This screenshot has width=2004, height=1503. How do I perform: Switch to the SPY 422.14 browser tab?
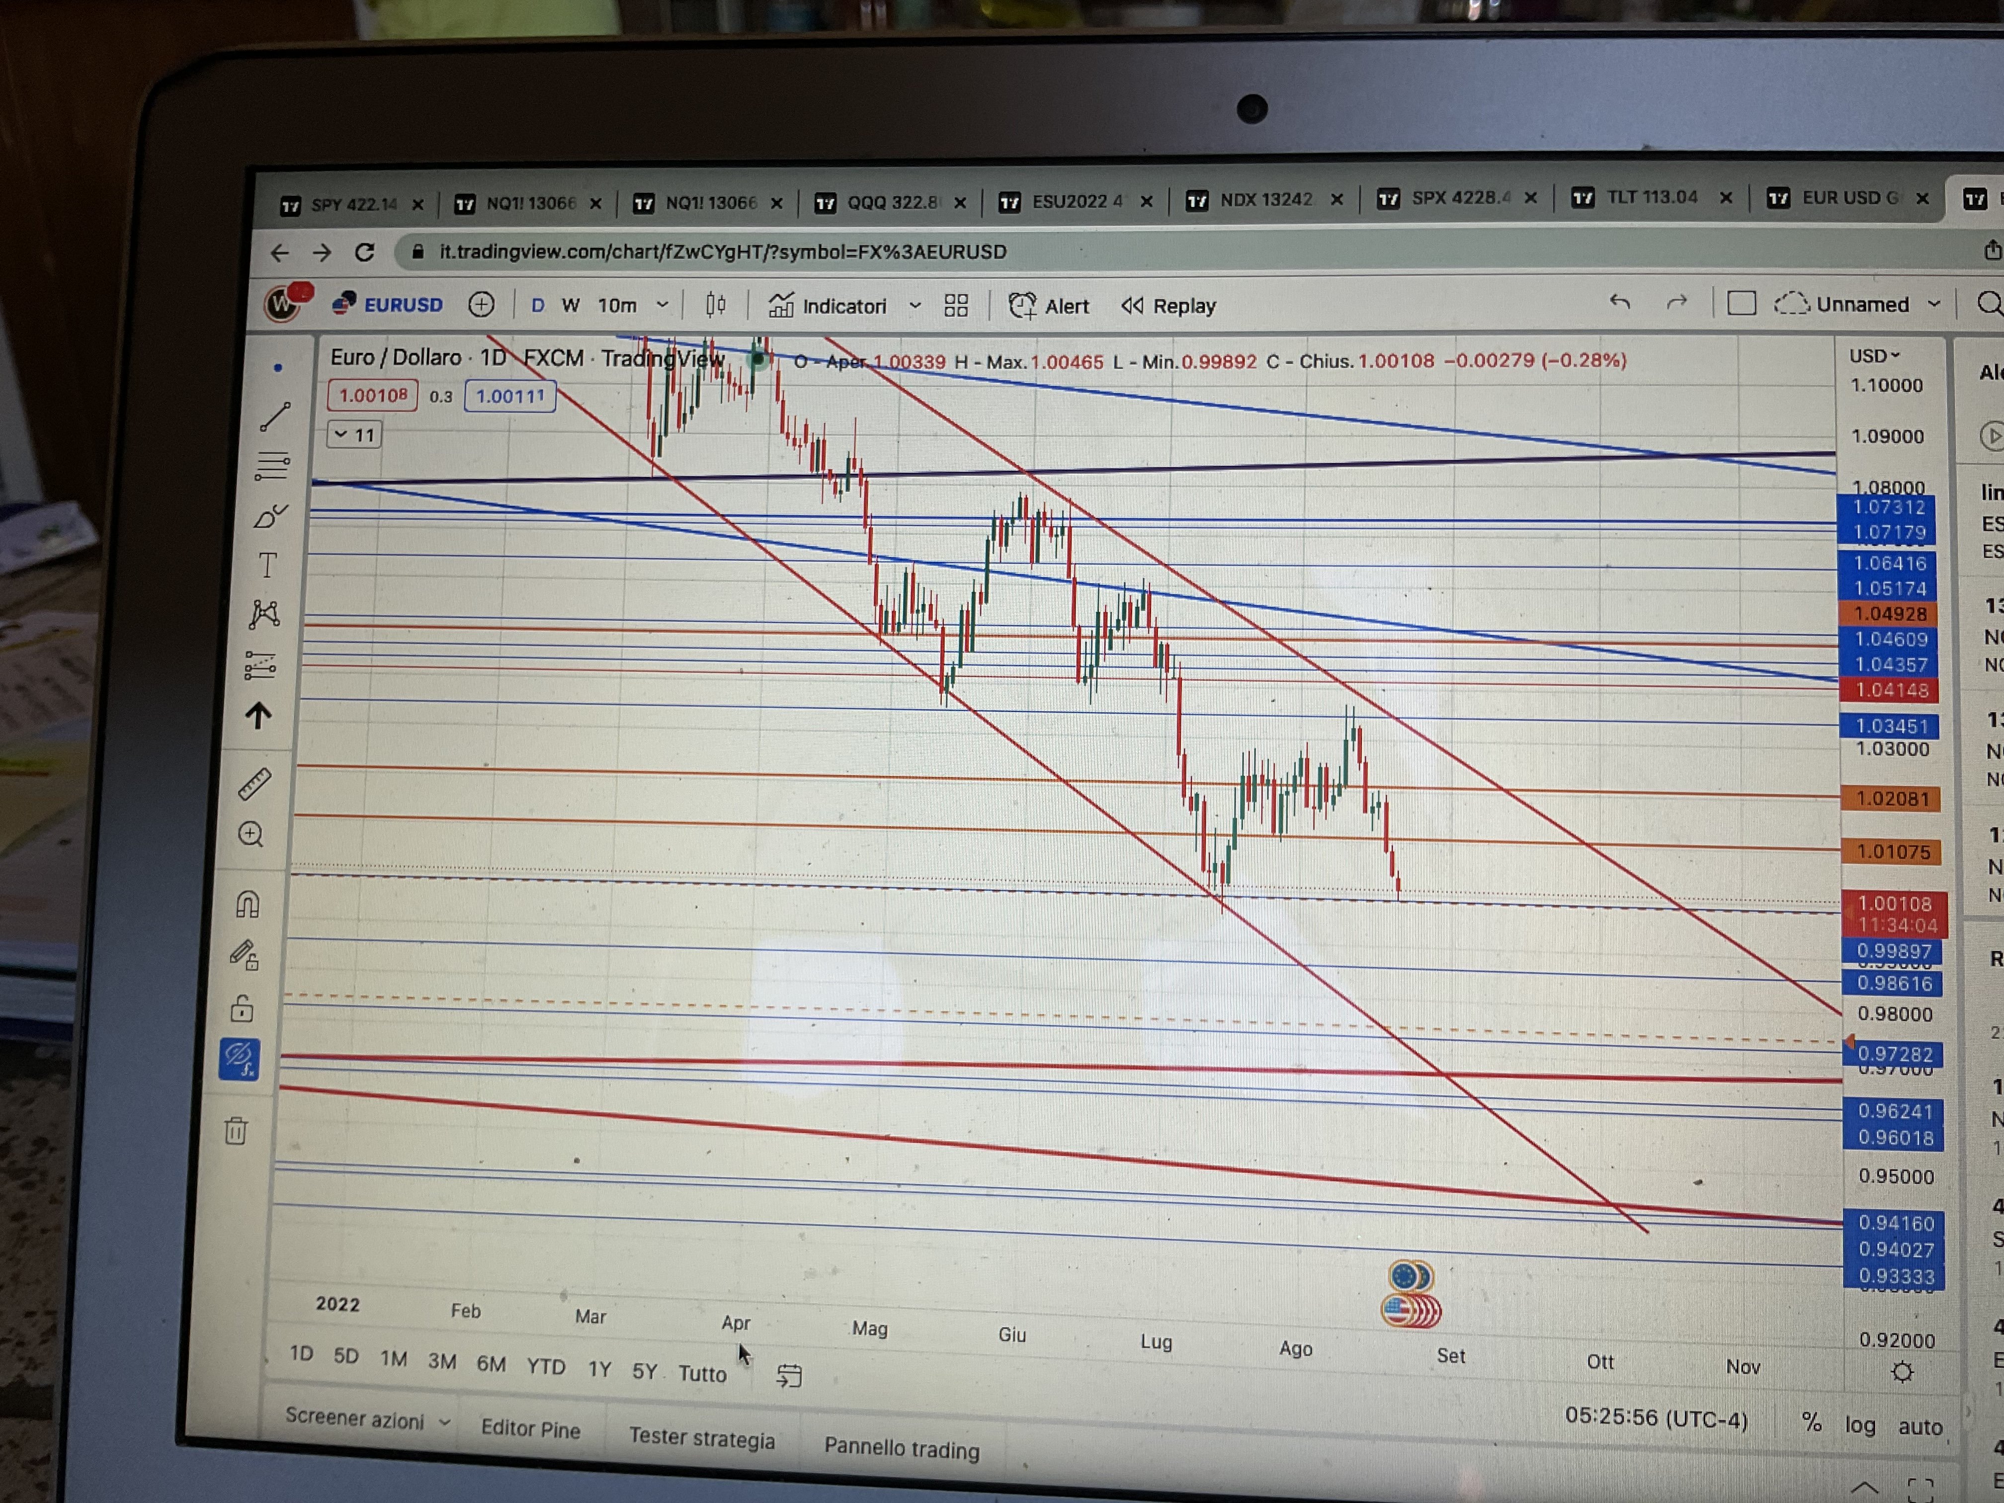tap(352, 205)
